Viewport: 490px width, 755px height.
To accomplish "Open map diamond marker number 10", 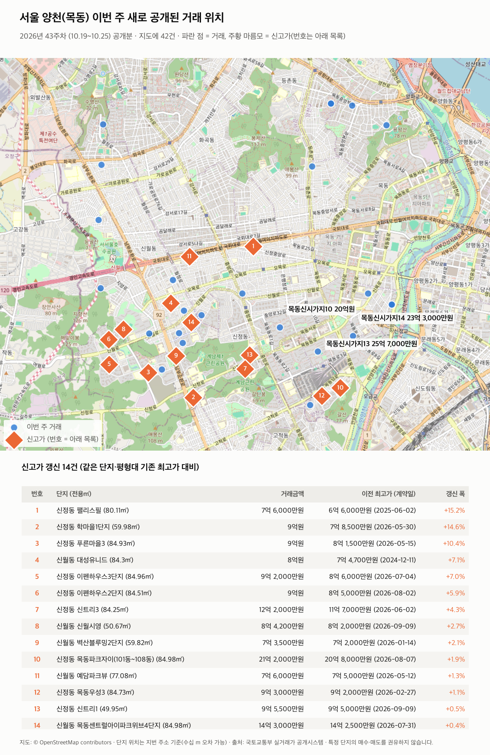I will (x=340, y=387).
